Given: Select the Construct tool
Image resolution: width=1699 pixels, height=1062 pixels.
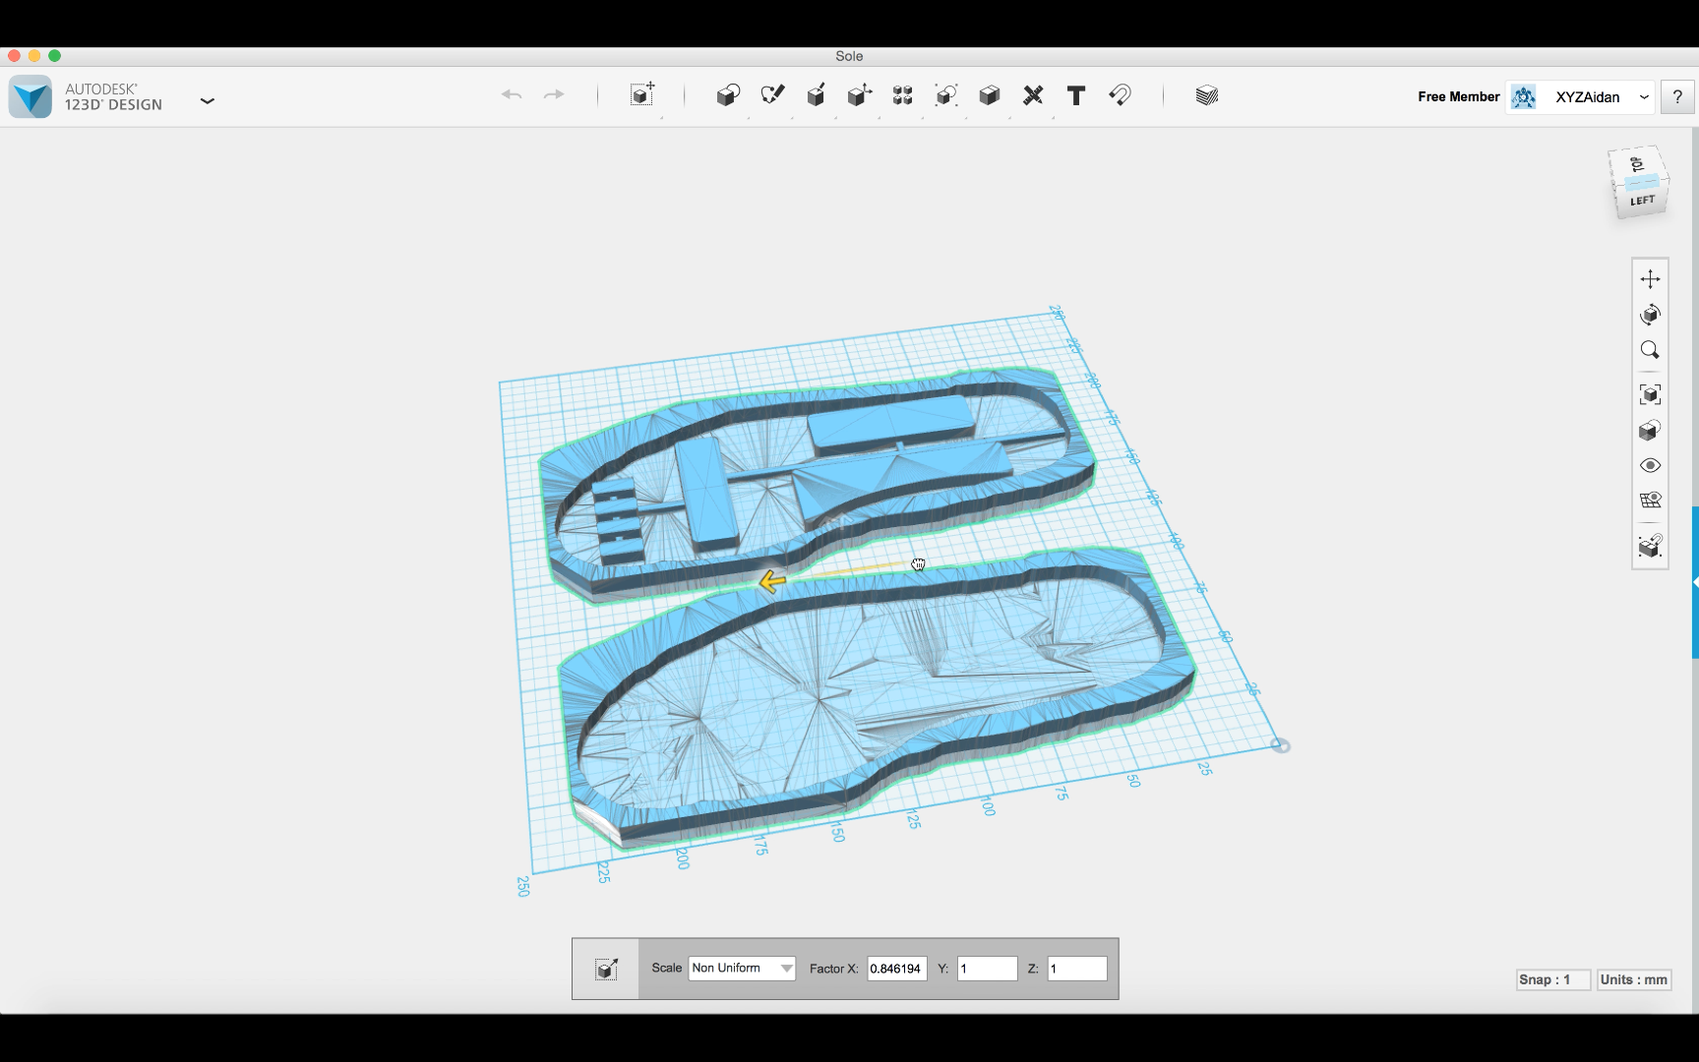Looking at the screenshot, I should click(816, 94).
